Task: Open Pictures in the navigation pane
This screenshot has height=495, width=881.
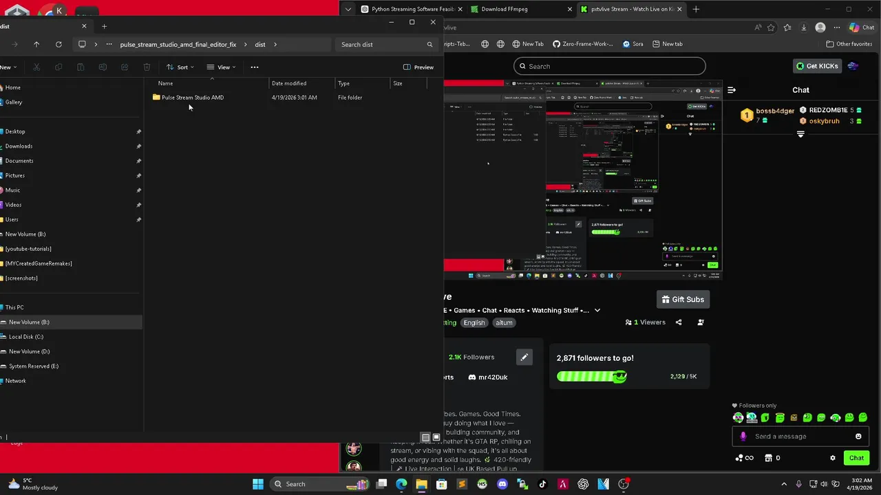Action: point(14,175)
